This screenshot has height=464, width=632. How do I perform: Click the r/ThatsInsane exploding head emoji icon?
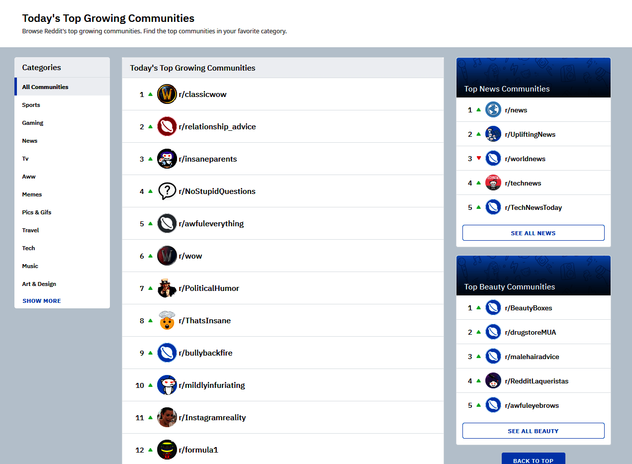(167, 320)
